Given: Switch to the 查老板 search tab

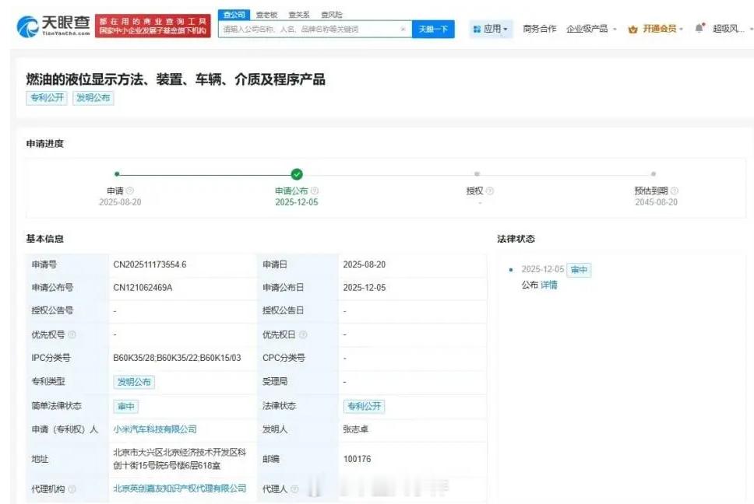Looking at the screenshot, I should click(266, 13).
